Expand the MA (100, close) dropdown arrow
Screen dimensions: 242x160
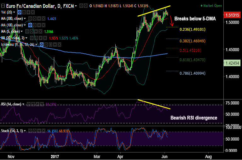(x=25, y=25)
